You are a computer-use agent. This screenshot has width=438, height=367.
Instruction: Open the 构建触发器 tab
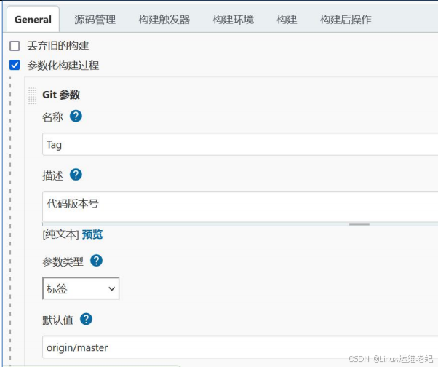[164, 20]
